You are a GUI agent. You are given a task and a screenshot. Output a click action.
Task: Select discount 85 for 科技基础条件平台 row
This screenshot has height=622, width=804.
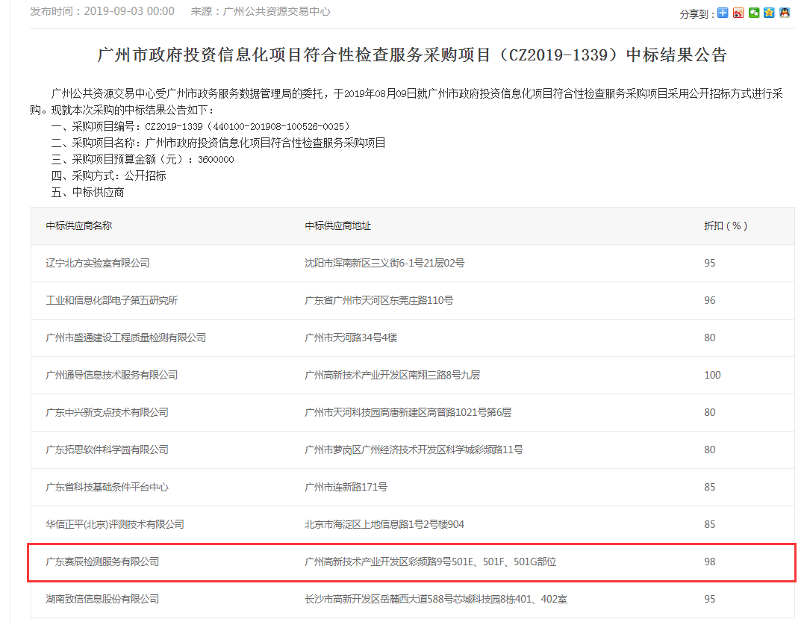point(710,488)
